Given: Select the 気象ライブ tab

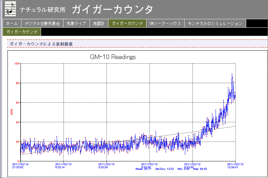Looking at the screenshot, I should pos(77,23).
